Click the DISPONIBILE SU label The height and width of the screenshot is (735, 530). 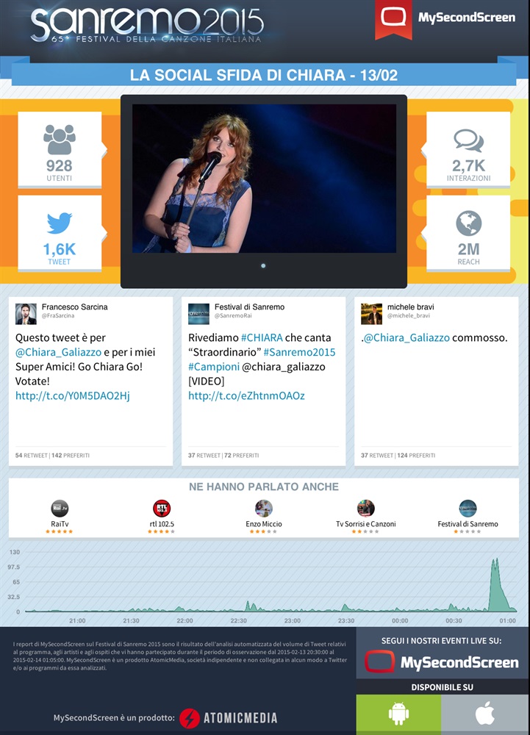[x=443, y=687]
